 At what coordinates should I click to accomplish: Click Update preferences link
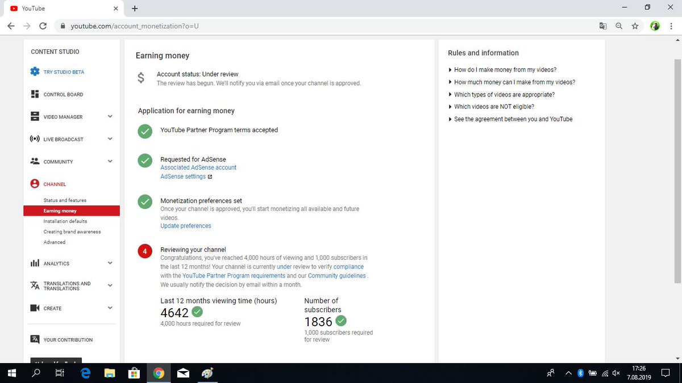coord(186,226)
